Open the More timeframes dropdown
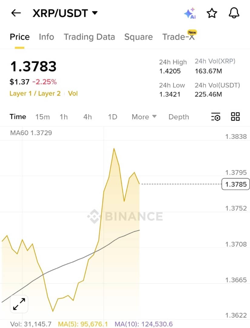This screenshot has width=250, height=328. (144, 117)
